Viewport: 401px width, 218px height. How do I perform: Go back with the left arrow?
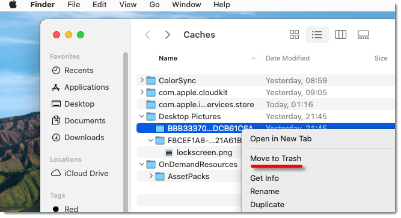tap(147, 35)
